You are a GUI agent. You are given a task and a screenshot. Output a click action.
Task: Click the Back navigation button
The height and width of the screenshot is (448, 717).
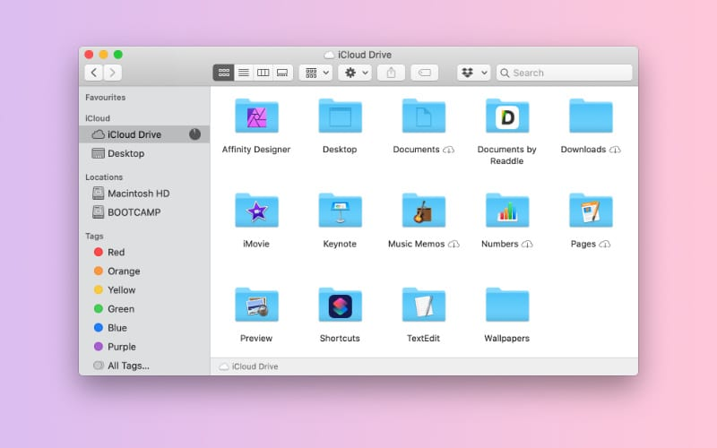click(93, 73)
